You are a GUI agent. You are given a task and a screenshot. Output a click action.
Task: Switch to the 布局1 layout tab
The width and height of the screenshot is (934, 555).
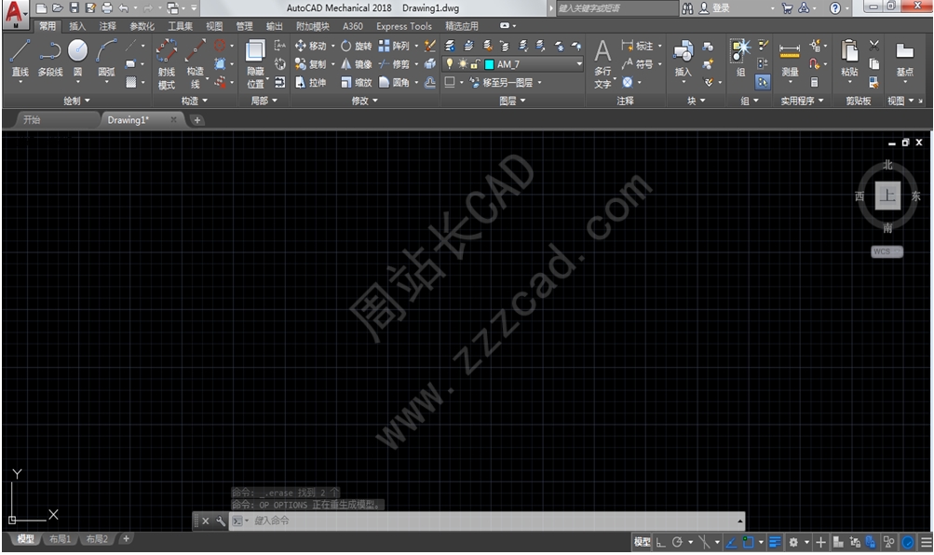pos(60,539)
